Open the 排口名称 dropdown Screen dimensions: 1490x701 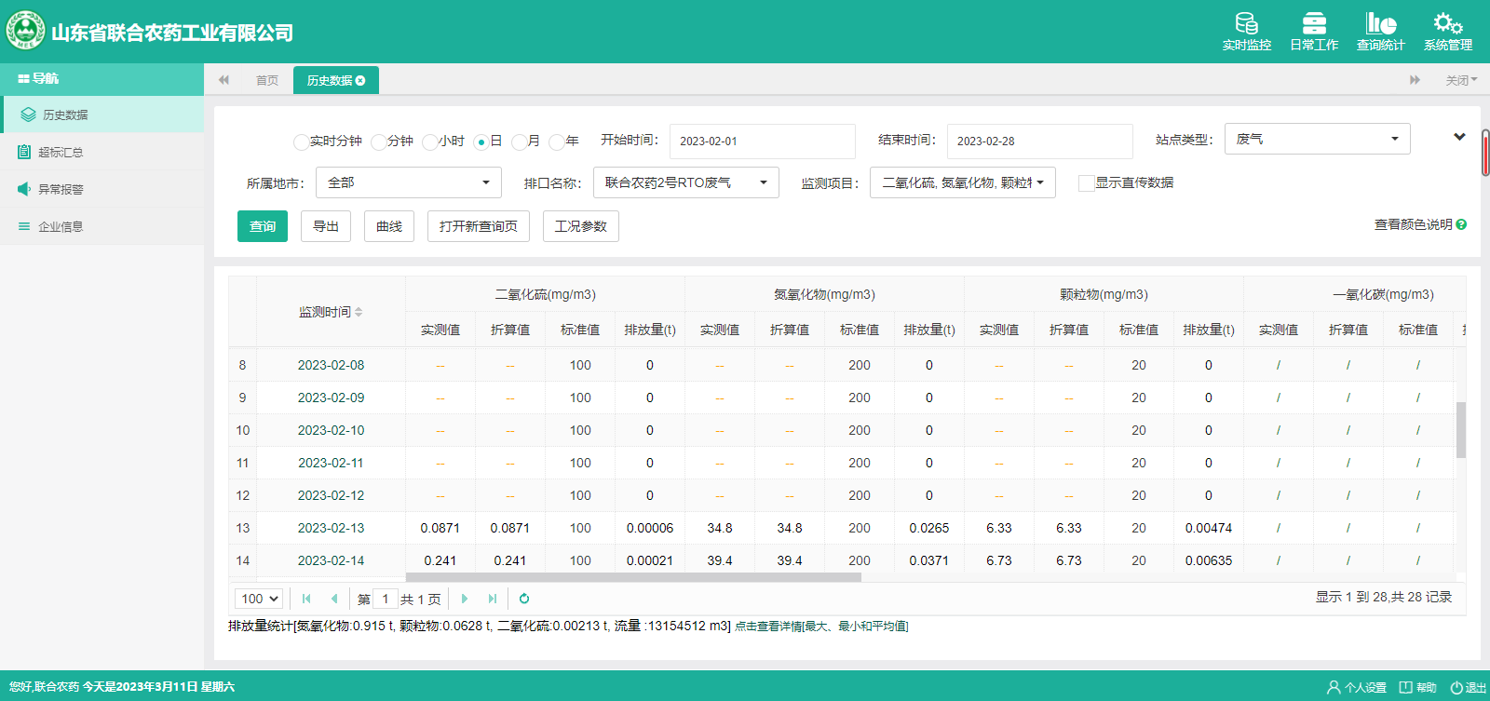(x=685, y=182)
